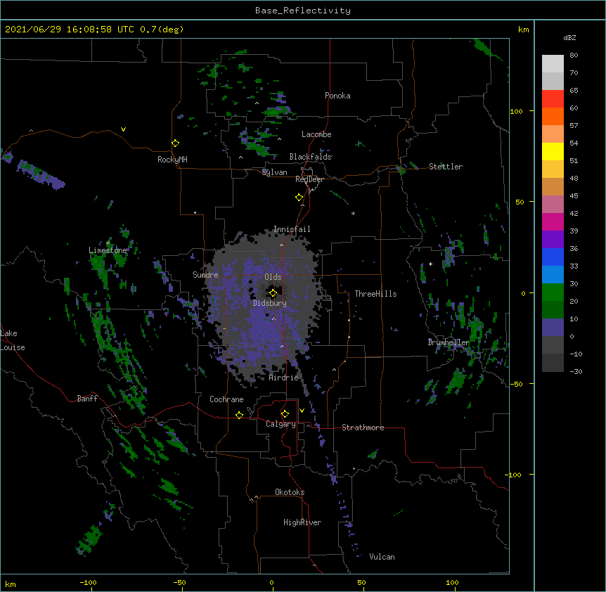The image size is (606, 592).
Task: Click the Vulcan town label
Action: 382,557
